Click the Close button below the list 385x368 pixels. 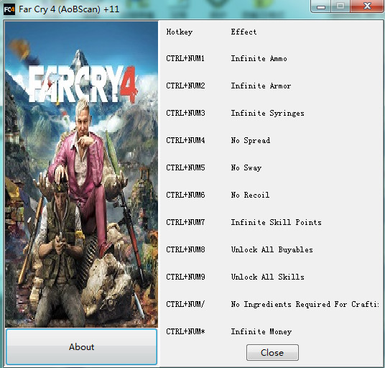(272, 352)
